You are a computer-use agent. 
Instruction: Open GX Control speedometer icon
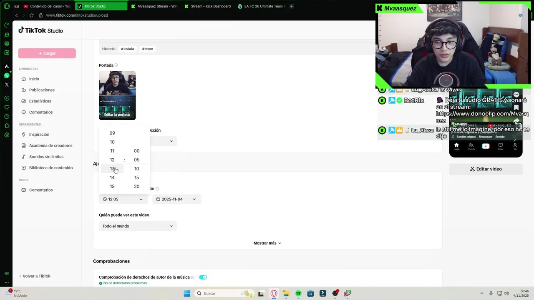pos(7,25)
